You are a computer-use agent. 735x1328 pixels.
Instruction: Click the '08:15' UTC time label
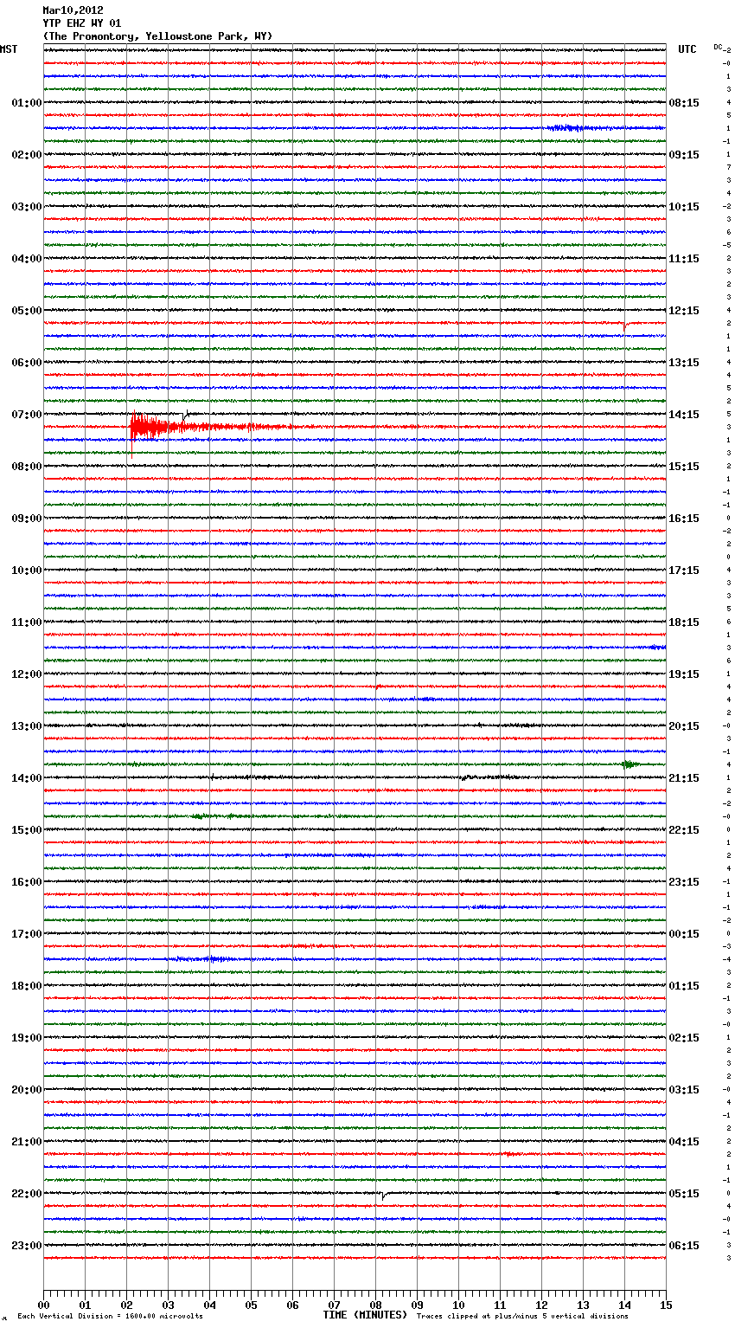click(684, 103)
